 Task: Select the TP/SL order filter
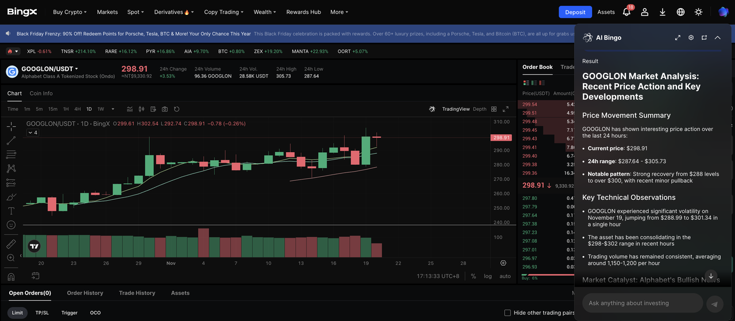click(42, 313)
